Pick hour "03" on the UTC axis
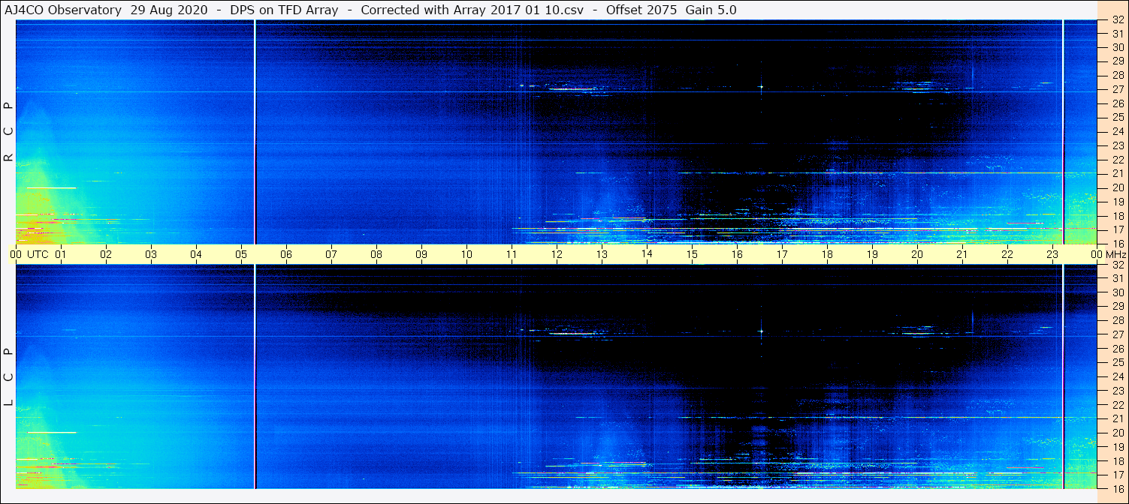 (151, 254)
